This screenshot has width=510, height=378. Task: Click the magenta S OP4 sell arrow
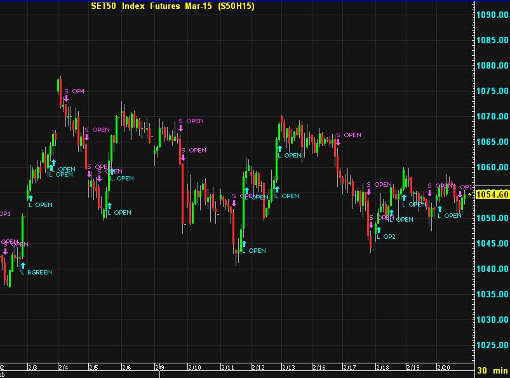65,98
